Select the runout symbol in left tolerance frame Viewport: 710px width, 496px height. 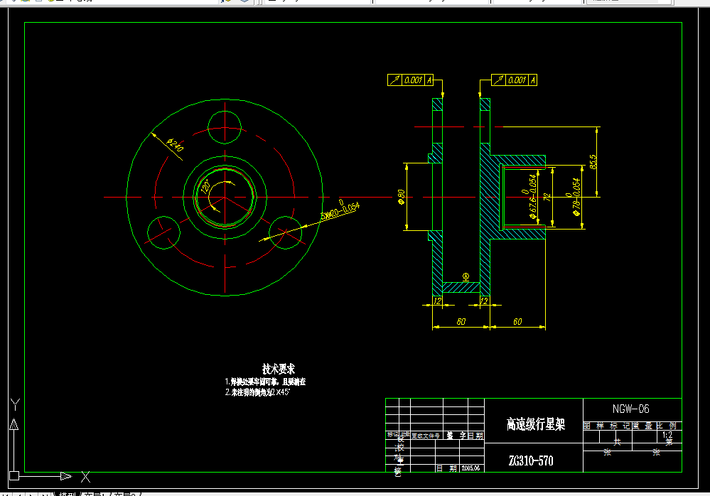pyautogui.click(x=395, y=80)
